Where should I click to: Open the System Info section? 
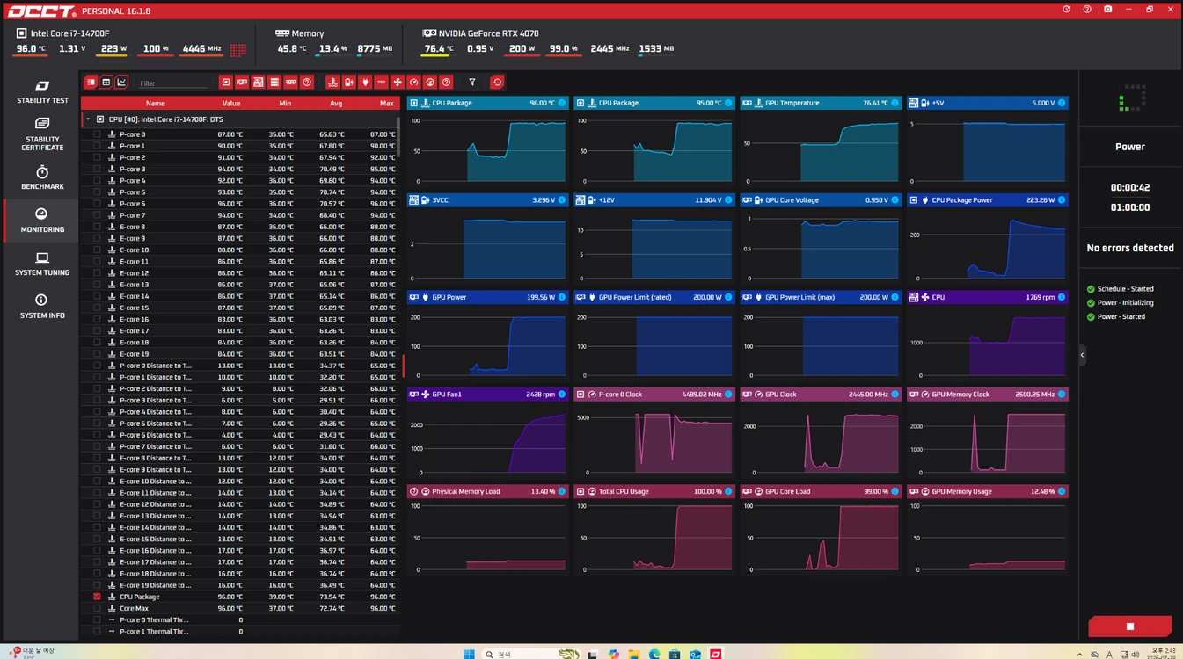[x=42, y=306]
